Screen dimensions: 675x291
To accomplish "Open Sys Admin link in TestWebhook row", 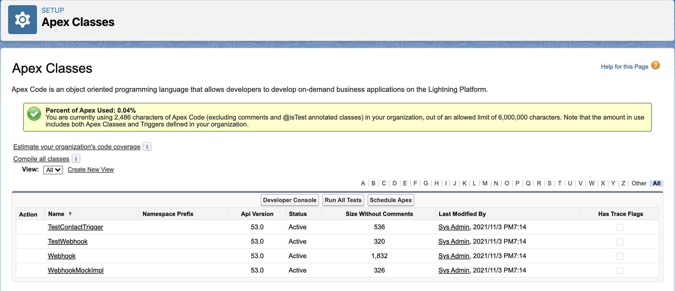I will pos(454,241).
